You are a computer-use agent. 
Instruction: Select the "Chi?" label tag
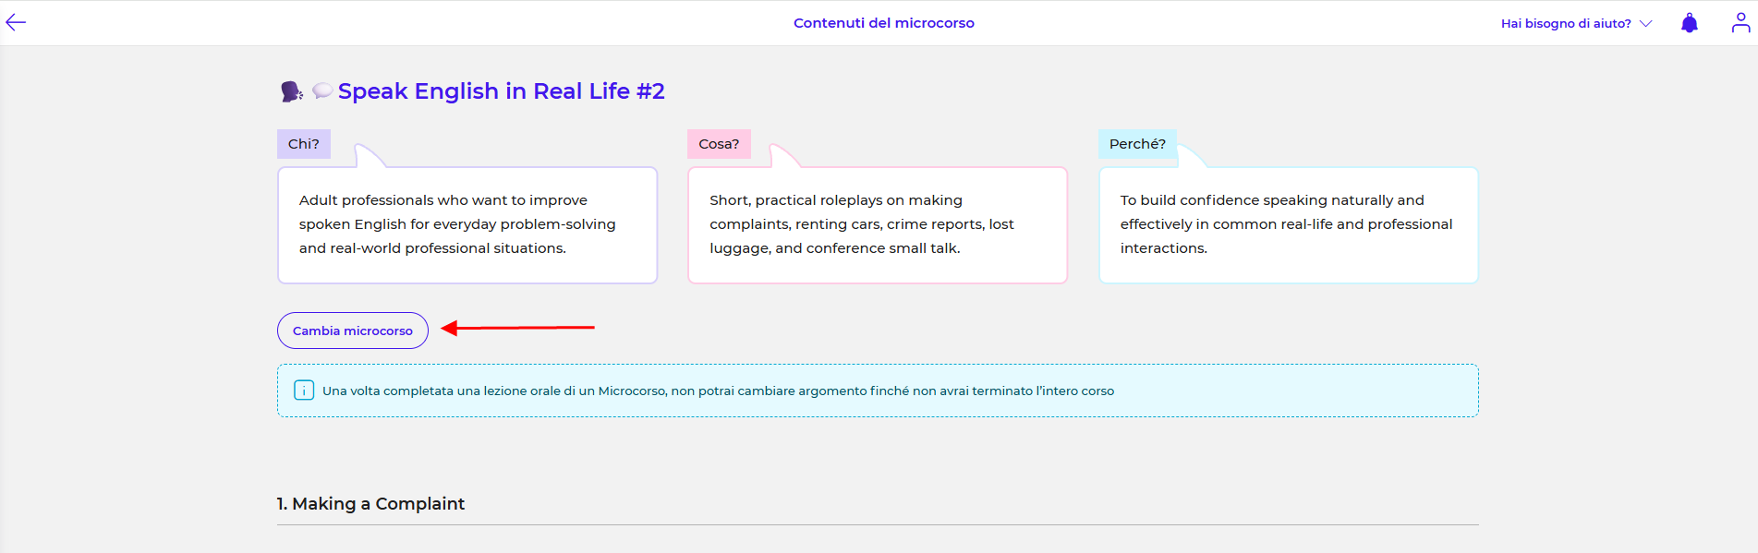tap(304, 144)
